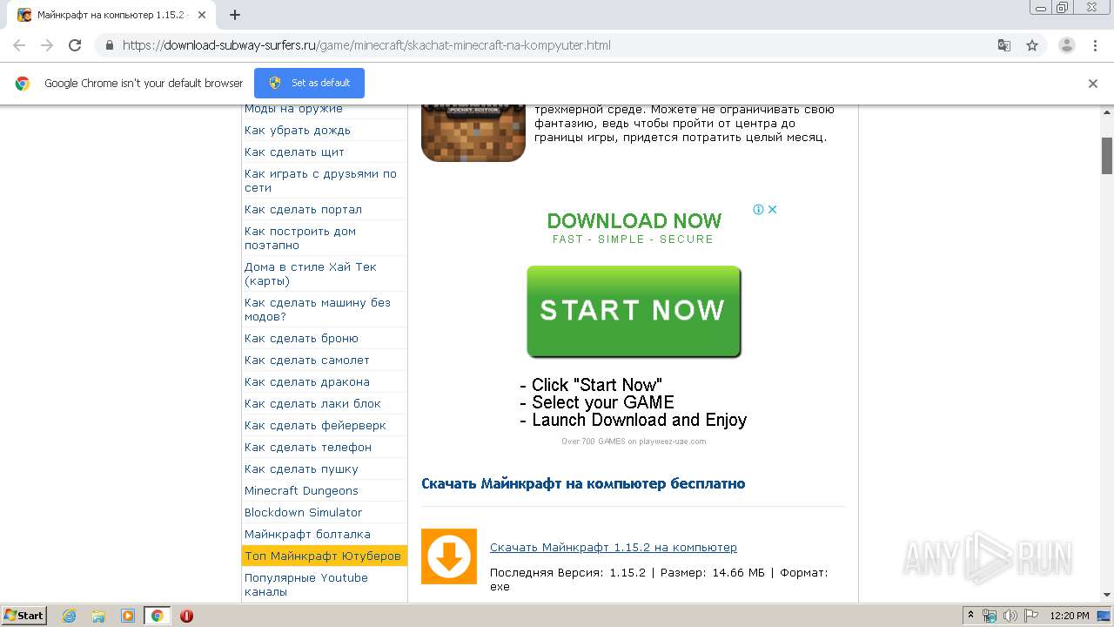This screenshot has width=1114, height=627.
Task: Open Как сделать пушку link
Action: tap(301, 469)
